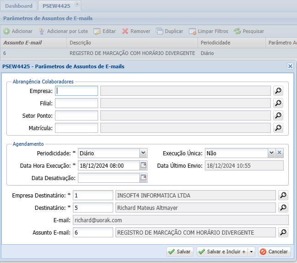
Task: Click the Pesquisar toolbar button
Action: click(x=249, y=31)
